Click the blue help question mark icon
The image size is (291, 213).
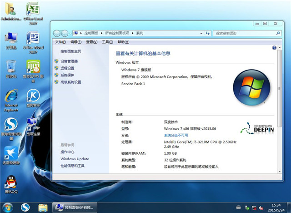(274, 48)
